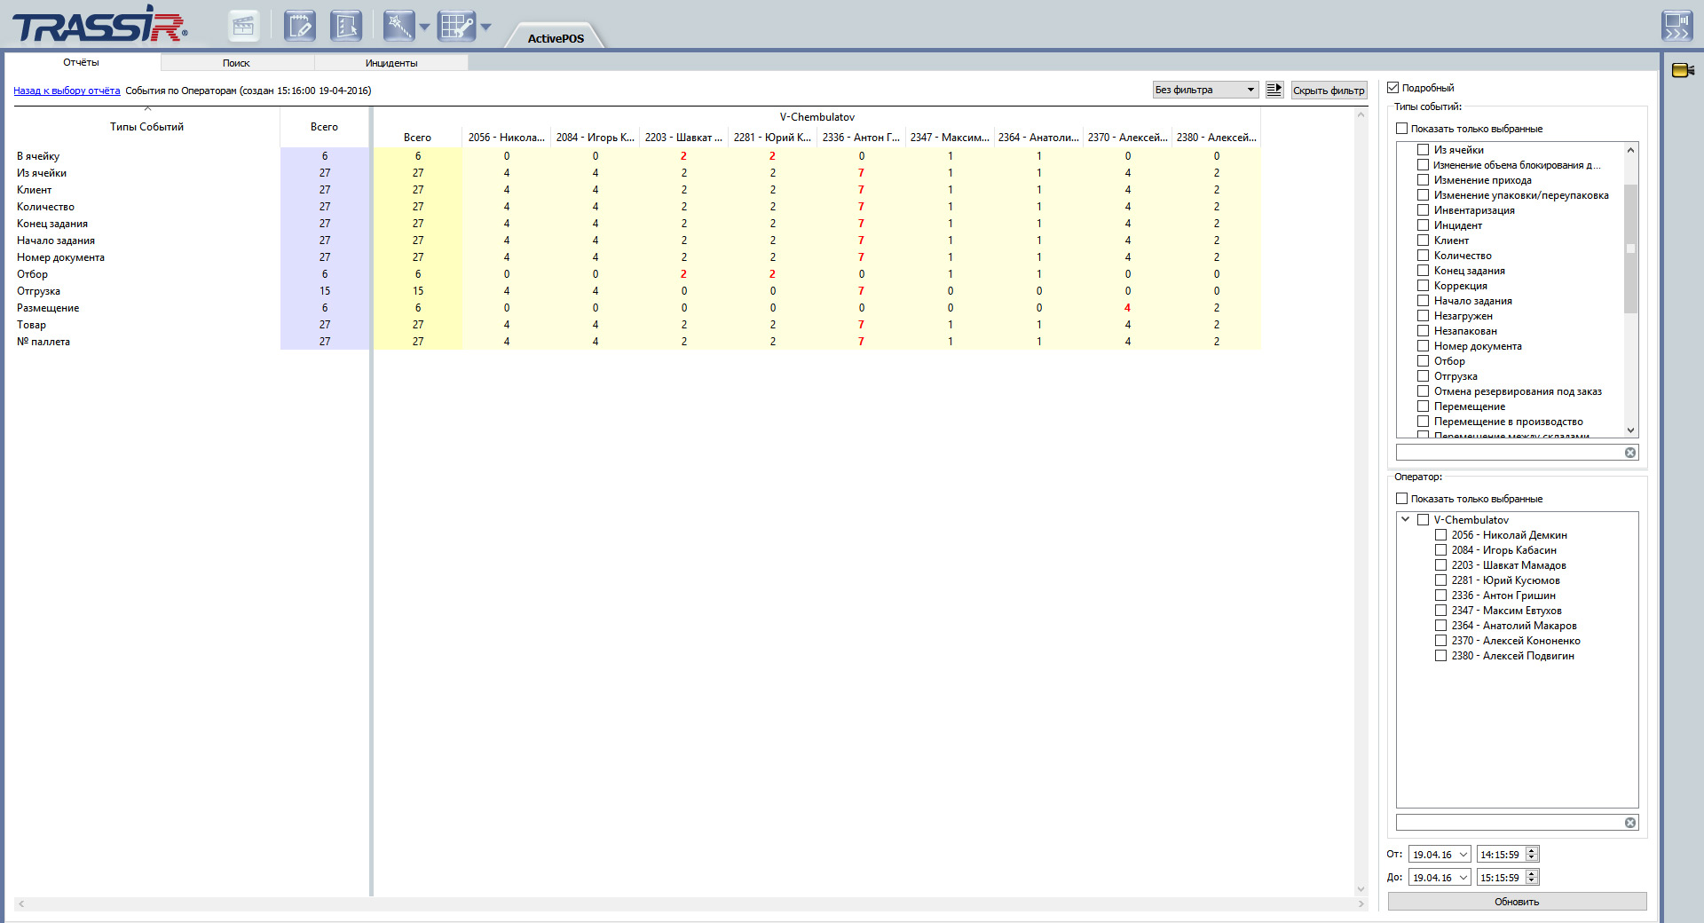
Task: Follow the Назад к выбору отчёта link
Action: click(67, 91)
